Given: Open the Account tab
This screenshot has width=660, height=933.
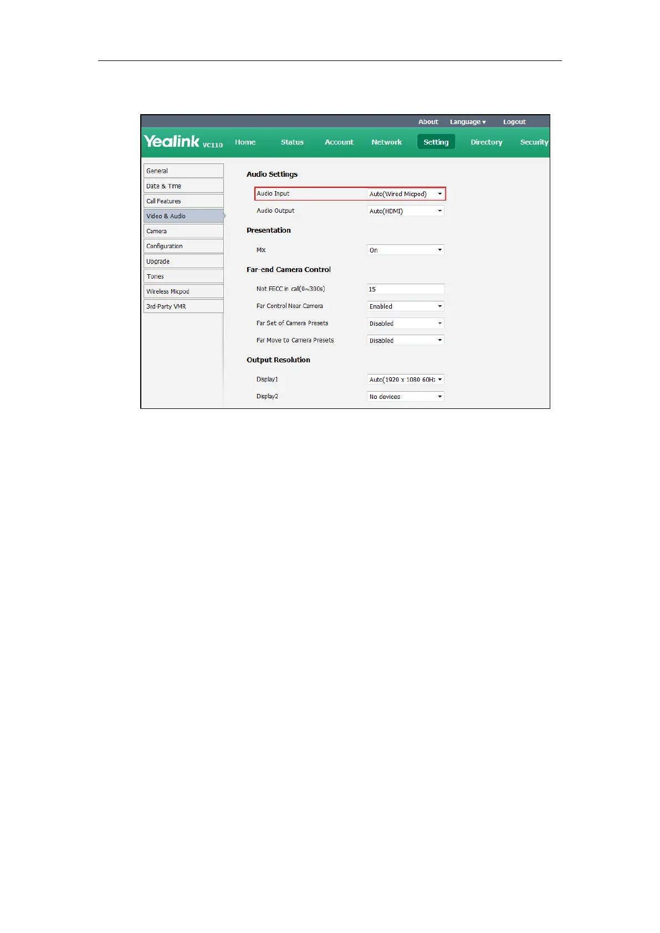Looking at the screenshot, I should click(x=339, y=142).
